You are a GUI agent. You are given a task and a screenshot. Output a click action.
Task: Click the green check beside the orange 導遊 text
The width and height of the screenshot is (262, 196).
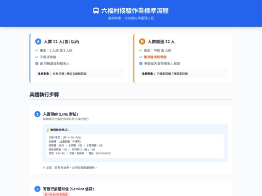(141, 57)
